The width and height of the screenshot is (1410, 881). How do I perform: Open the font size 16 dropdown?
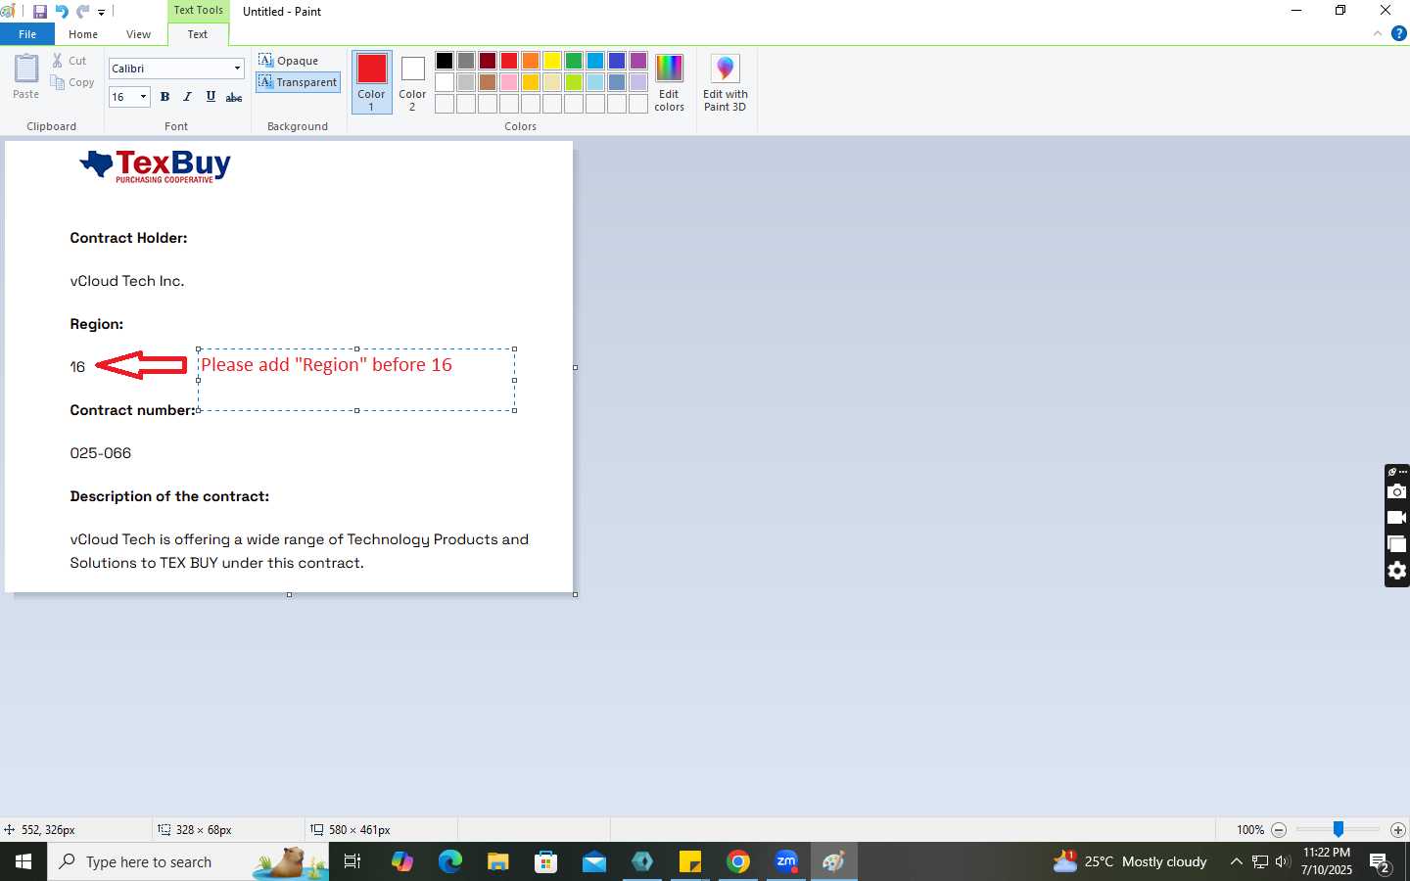[143, 97]
